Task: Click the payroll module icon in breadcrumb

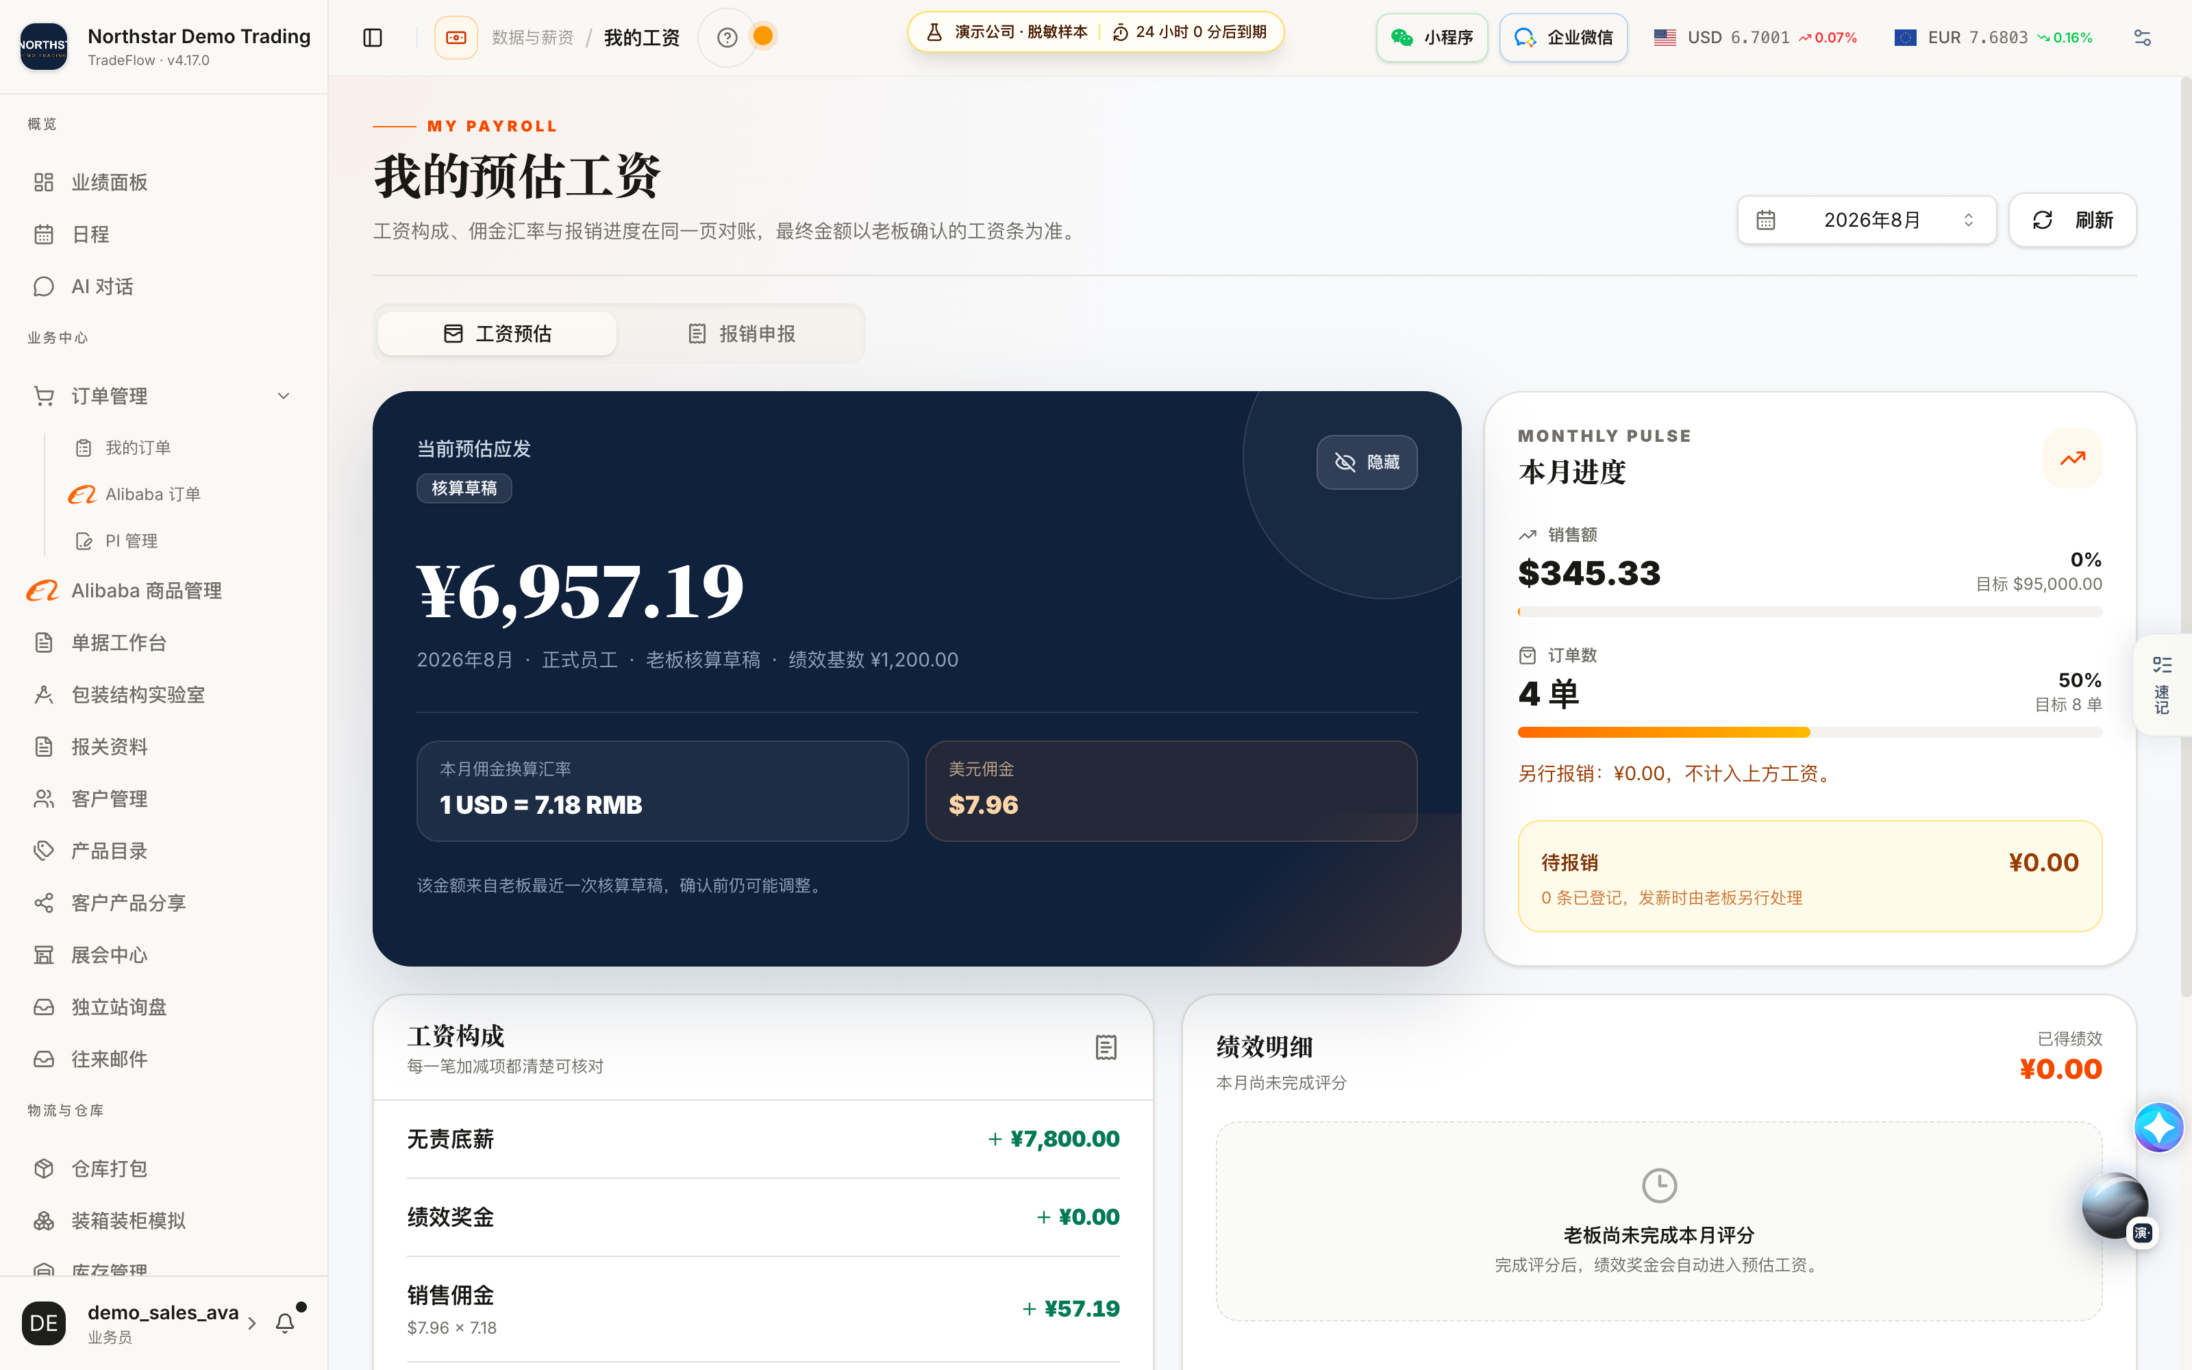Action: [x=456, y=37]
